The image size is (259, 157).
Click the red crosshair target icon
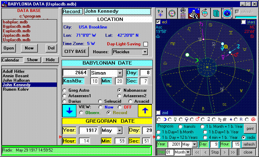tap(205, 13)
